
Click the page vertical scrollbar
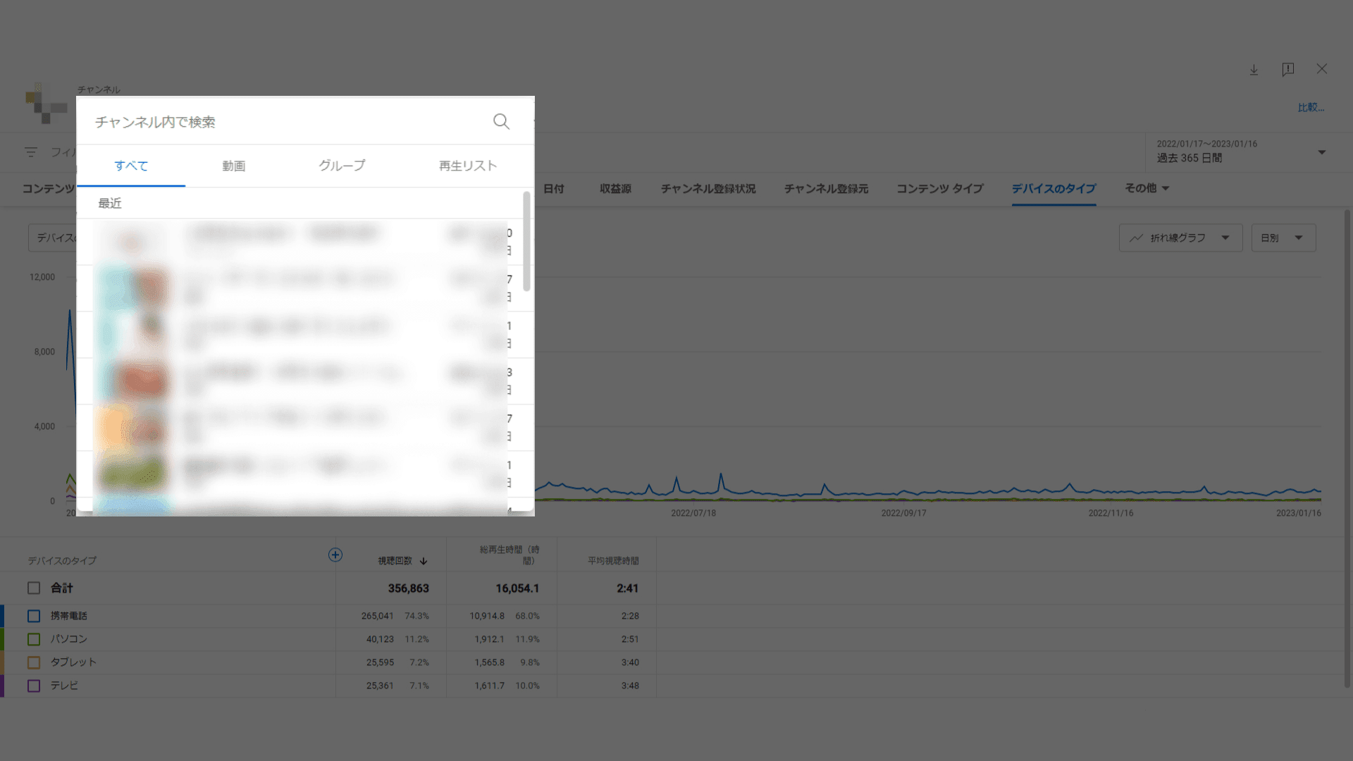(x=1347, y=448)
